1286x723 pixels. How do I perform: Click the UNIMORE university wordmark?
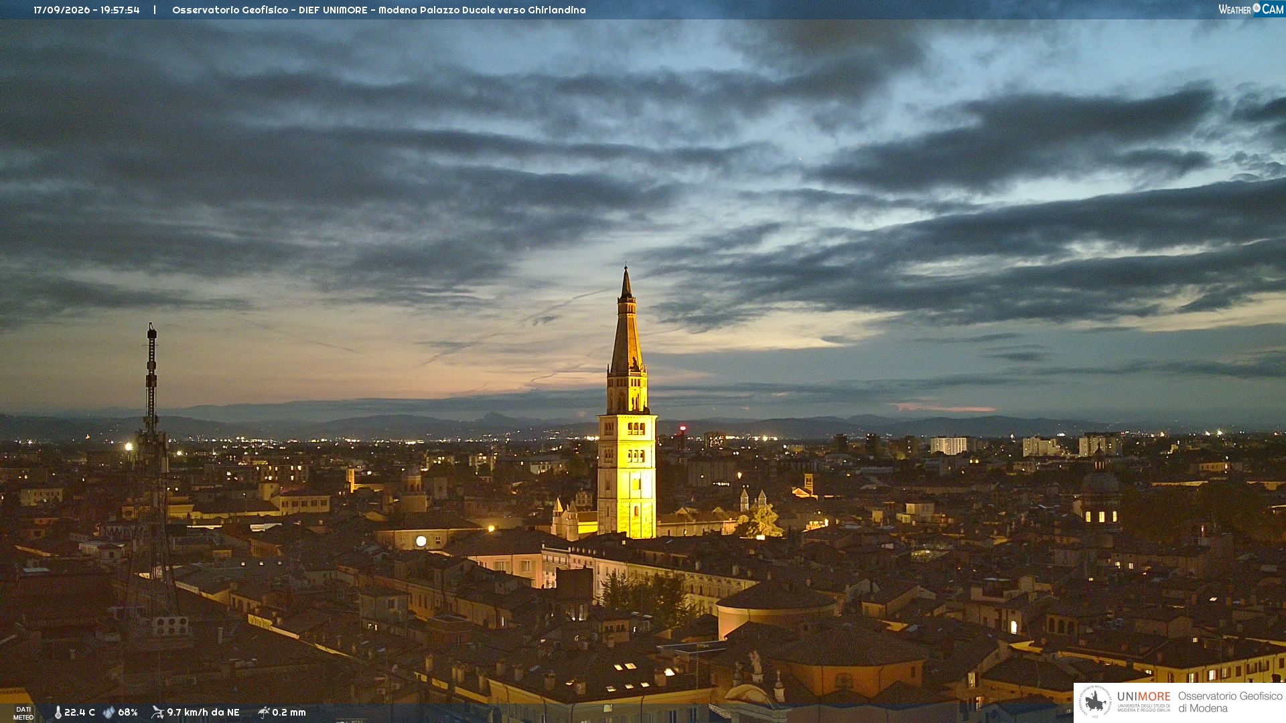[x=1144, y=697]
